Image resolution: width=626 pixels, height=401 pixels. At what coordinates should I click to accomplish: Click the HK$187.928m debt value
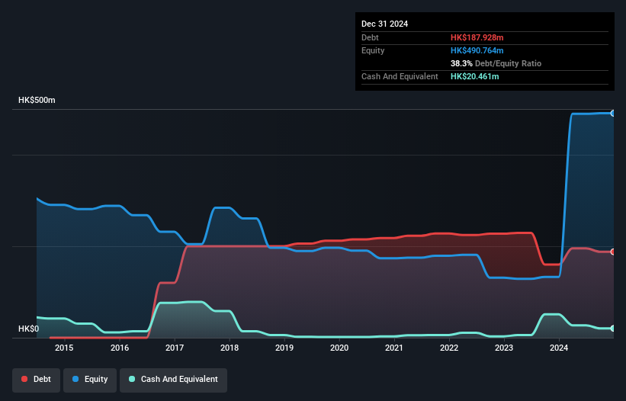pyautogui.click(x=477, y=37)
